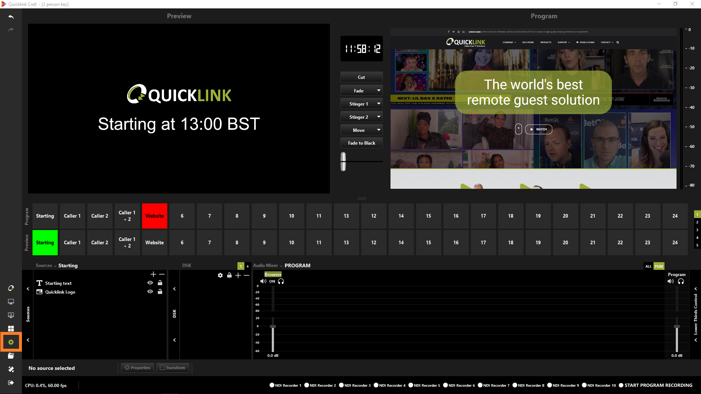
Task: Open DSK settings gear icon
Action: [x=220, y=275]
